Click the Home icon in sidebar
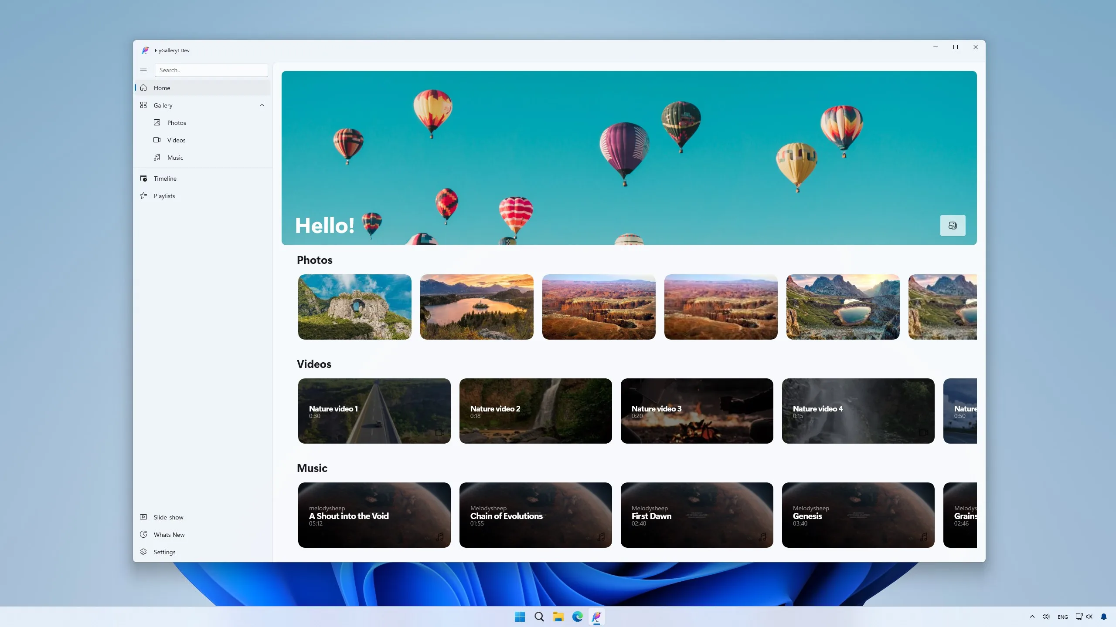Image resolution: width=1116 pixels, height=627 pixels. pyautogui.click(x=143, y=88)
